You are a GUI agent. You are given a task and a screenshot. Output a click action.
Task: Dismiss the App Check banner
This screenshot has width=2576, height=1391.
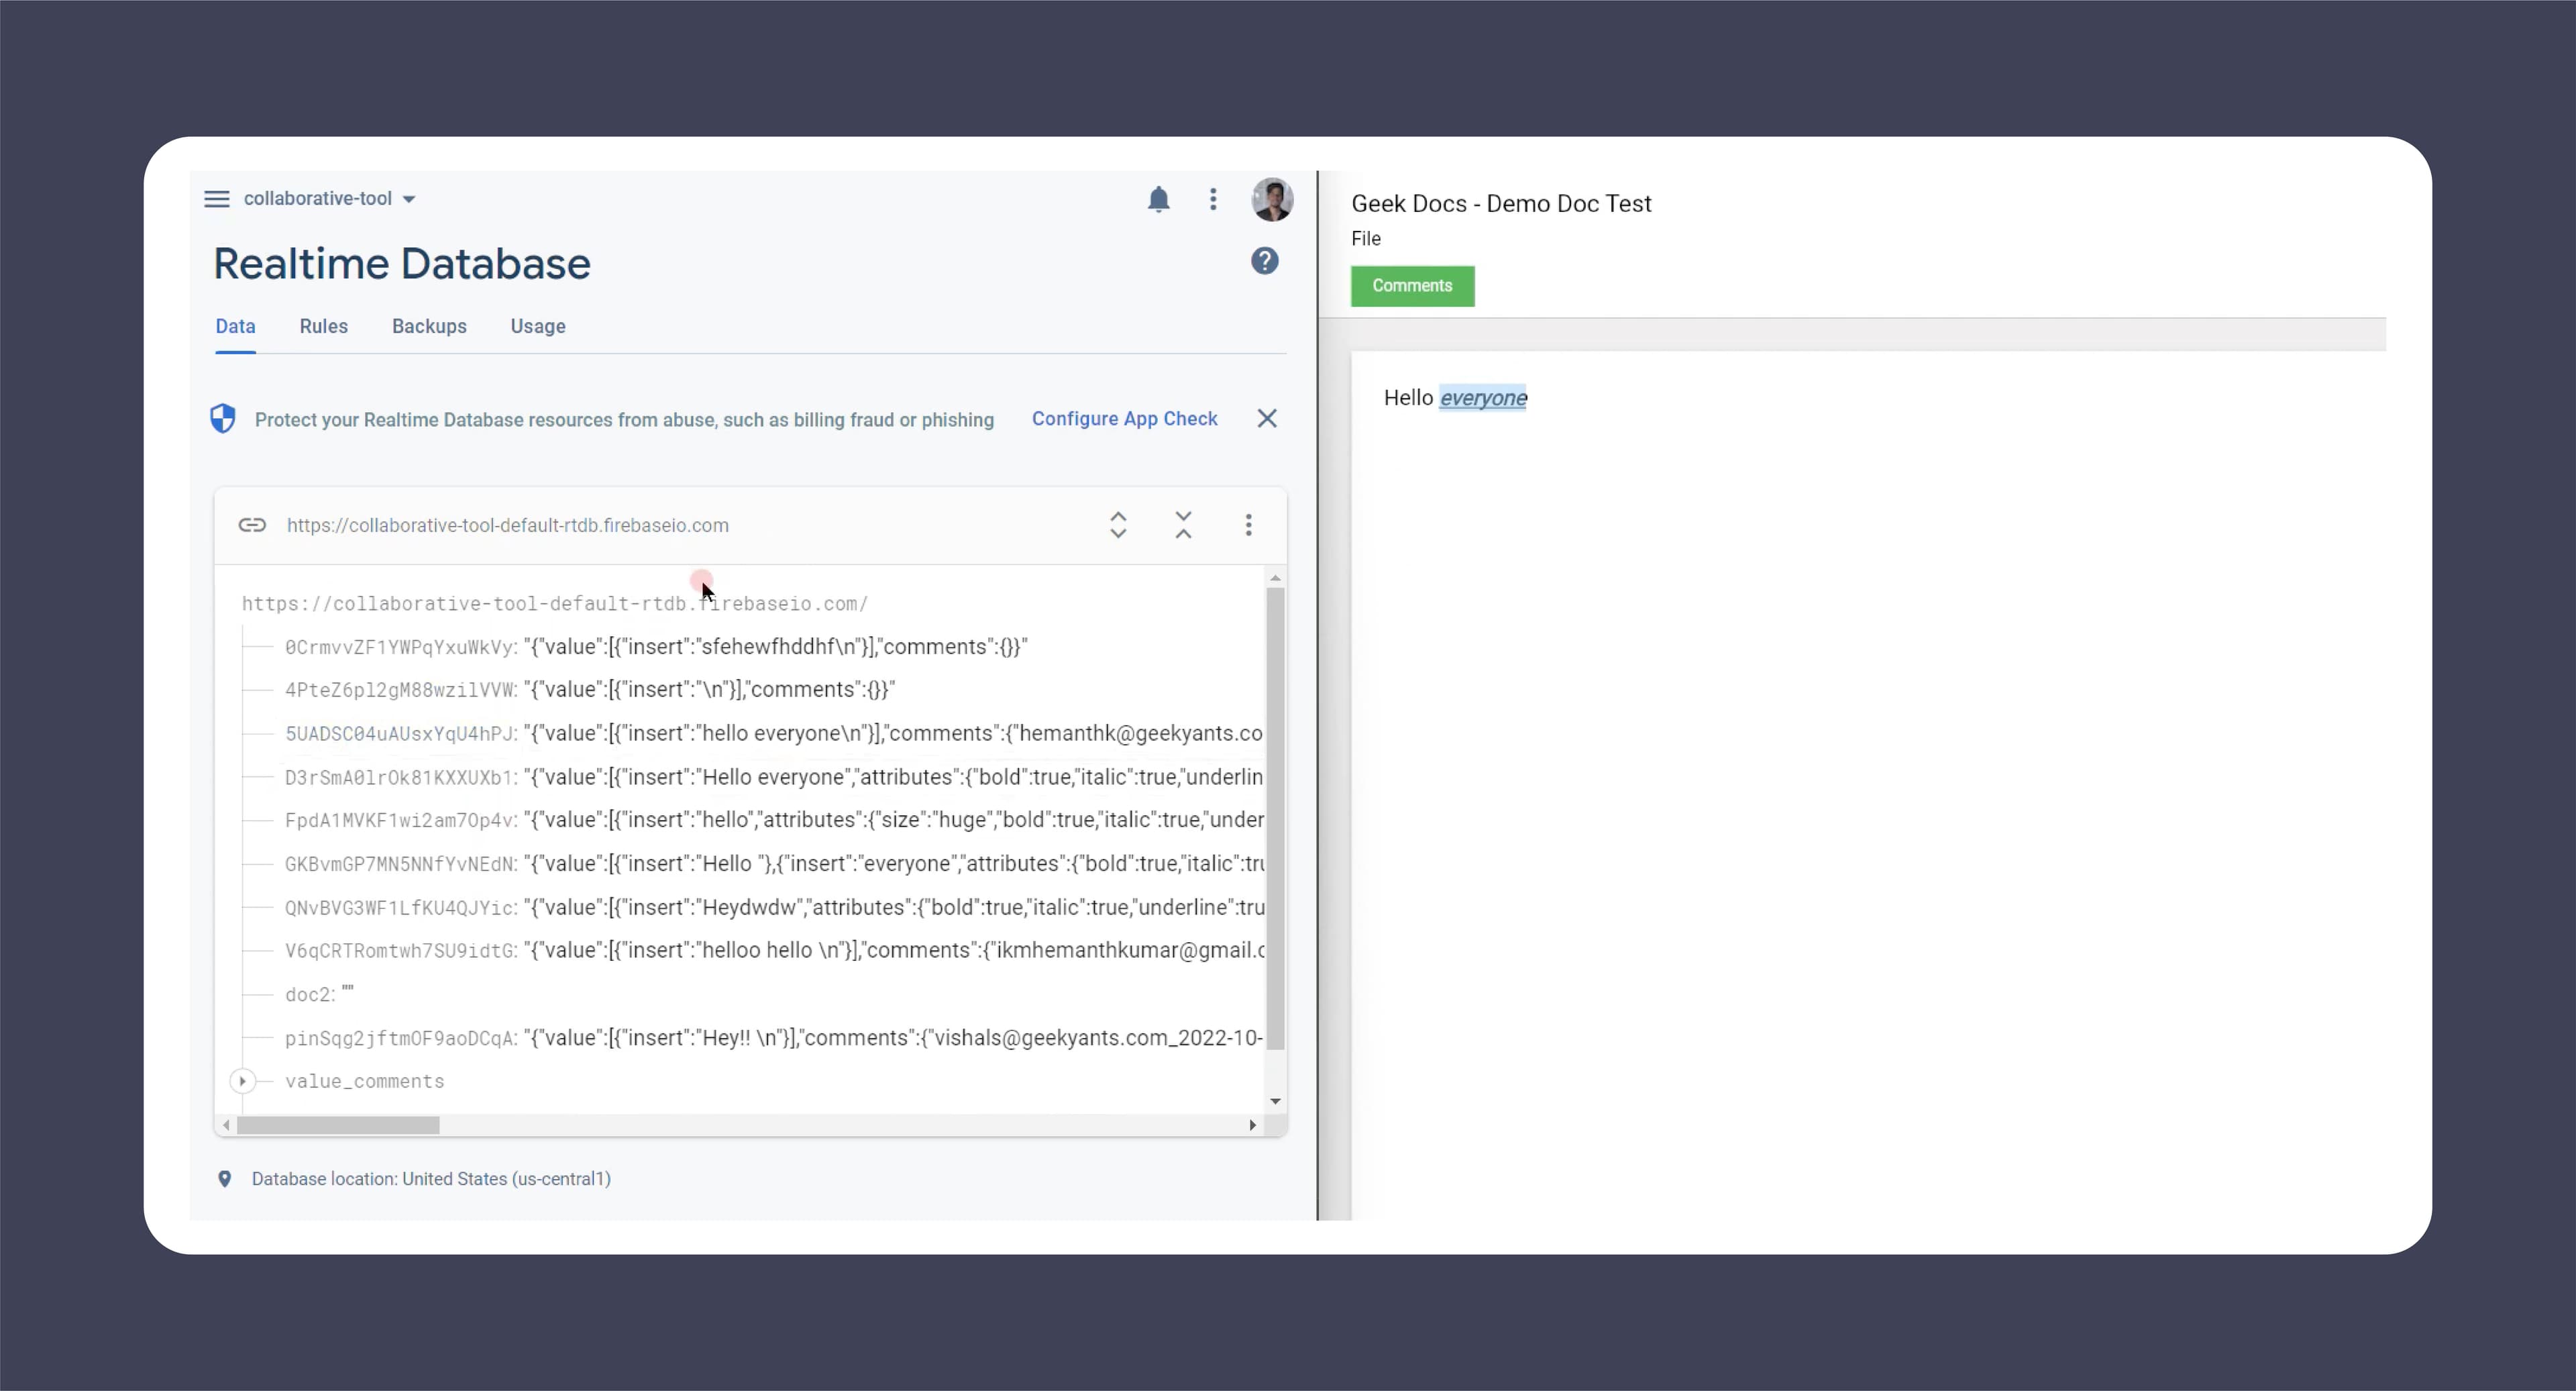(1267, 418)
